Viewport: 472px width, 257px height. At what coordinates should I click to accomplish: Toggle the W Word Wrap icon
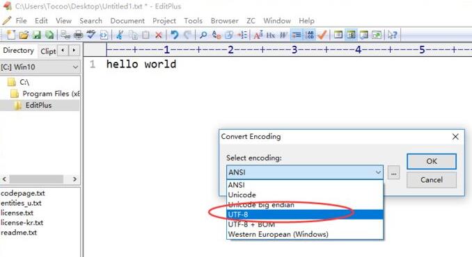point(283,35)
